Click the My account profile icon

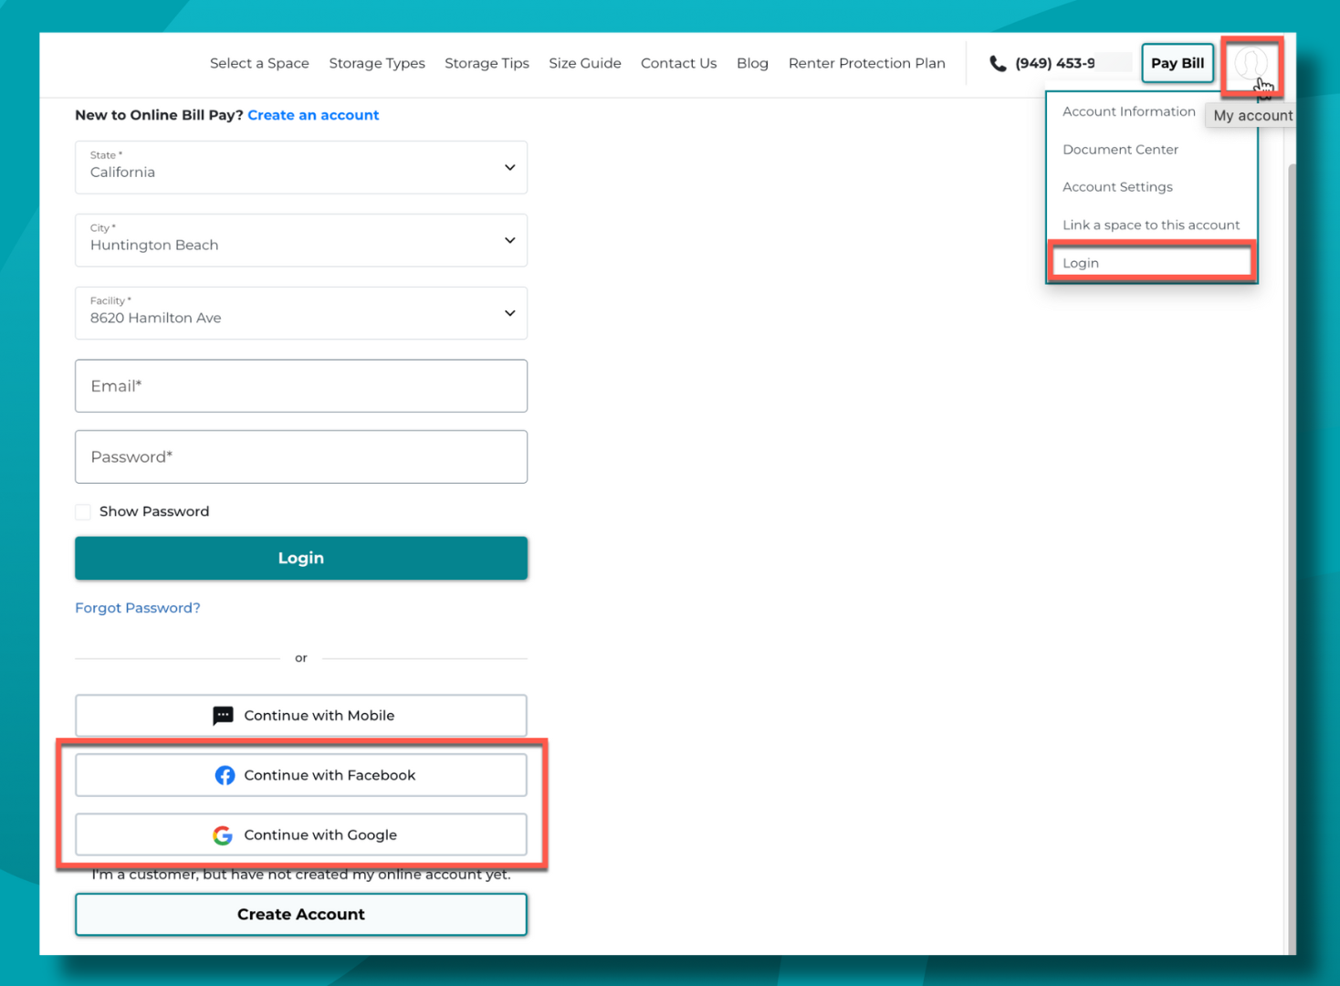click(x=1251, y=64)
